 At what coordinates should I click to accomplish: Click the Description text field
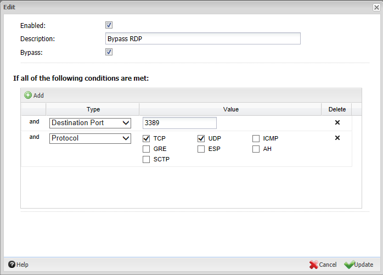[202, 39]
